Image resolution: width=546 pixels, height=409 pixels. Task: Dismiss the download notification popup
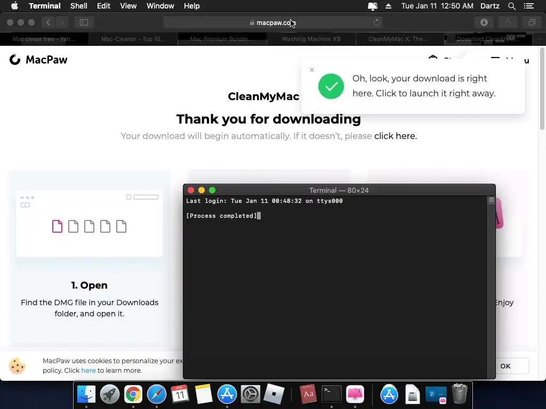pos(311,70)
